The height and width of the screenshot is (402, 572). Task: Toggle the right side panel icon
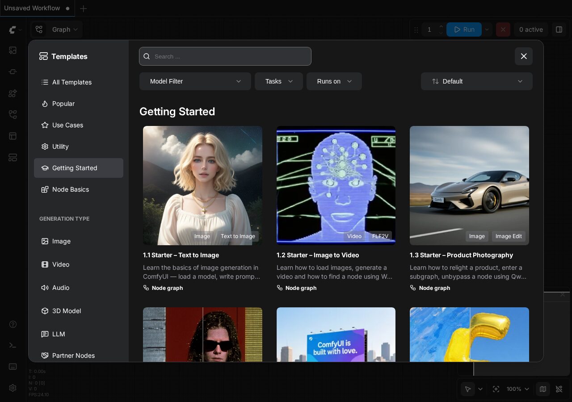559,29
